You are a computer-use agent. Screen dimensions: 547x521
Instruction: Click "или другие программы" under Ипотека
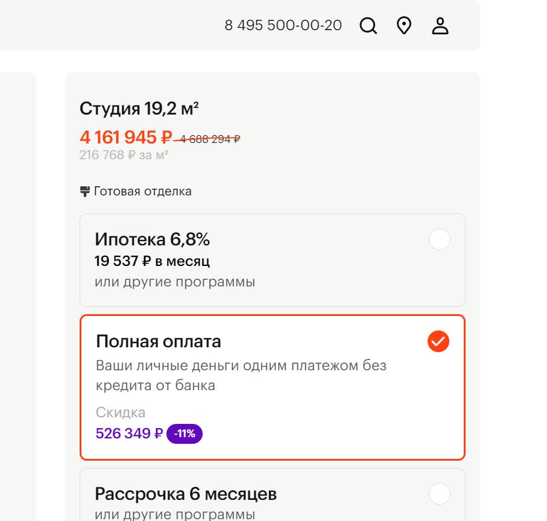[175, 282]
